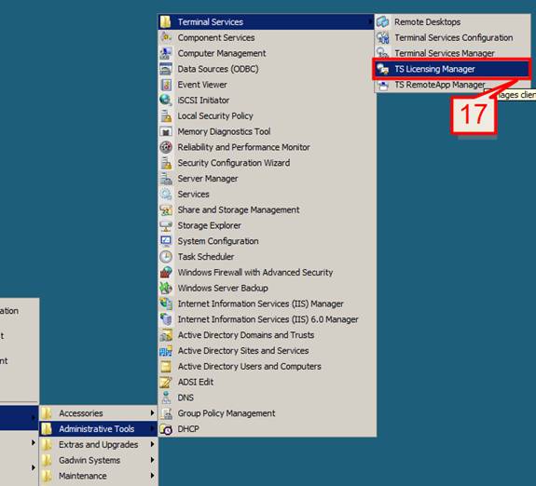Launch TS Licensing Manager
This screenshot has width=536, height=486.
[x=452, y=69]
